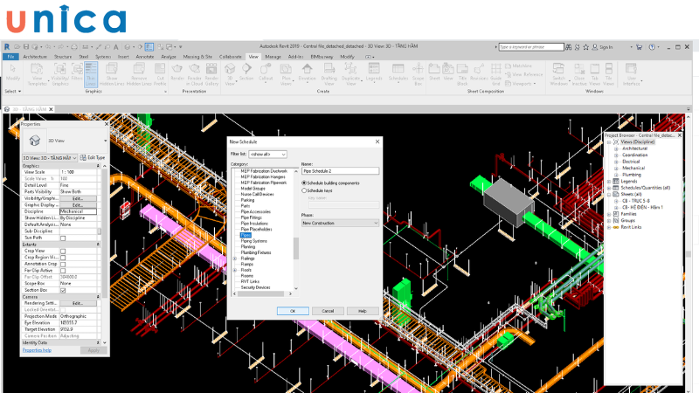
Task: Open the Phase New Construction dropdown
Action: [340, 223]
